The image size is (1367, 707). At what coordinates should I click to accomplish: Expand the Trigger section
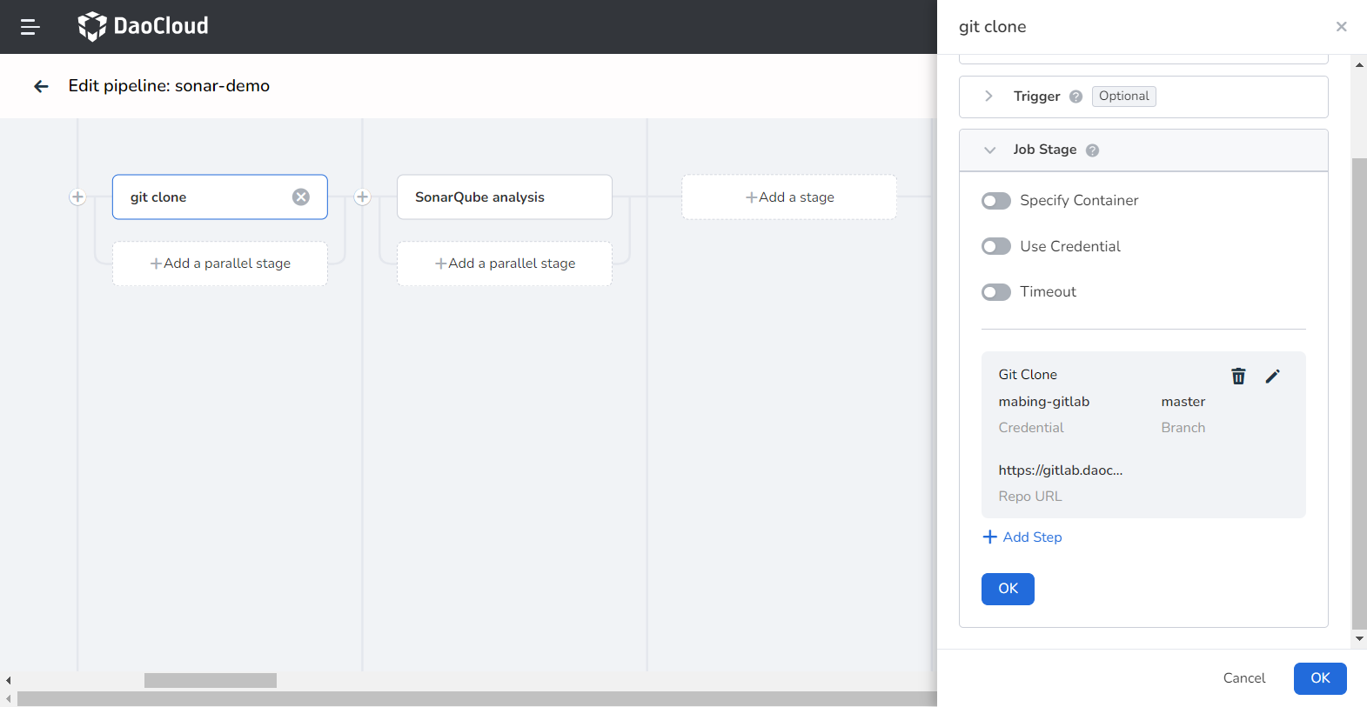(988, 97)
